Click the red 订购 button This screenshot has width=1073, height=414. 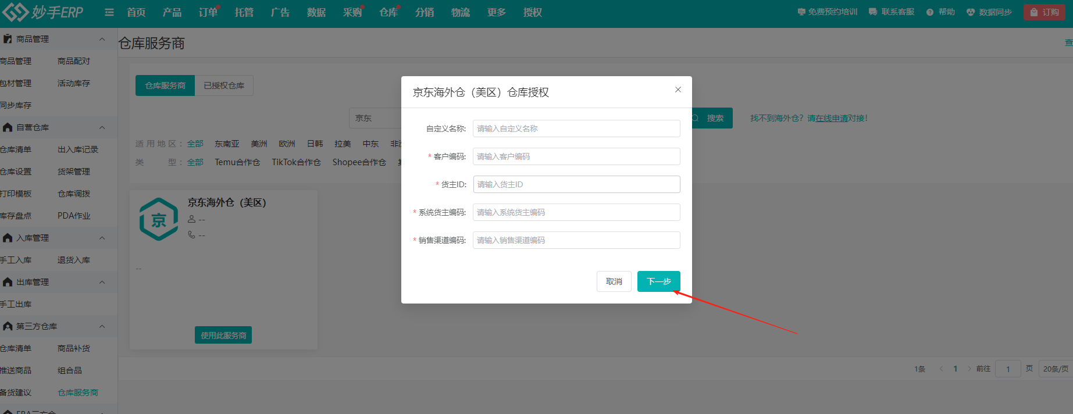1045,12
